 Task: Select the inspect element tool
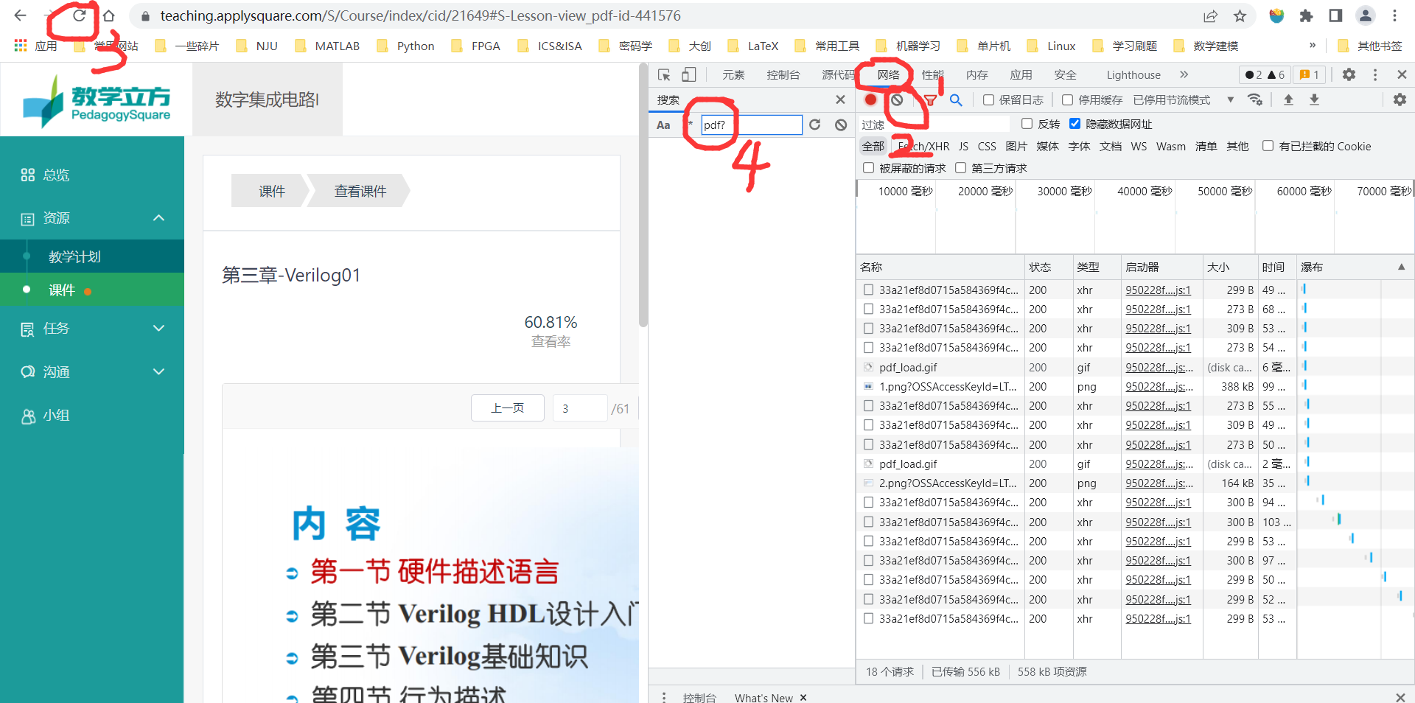[x=665, y=74]
